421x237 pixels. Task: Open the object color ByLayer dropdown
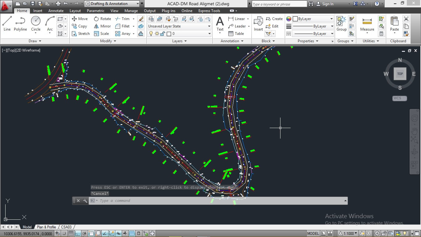pos(313,19)
